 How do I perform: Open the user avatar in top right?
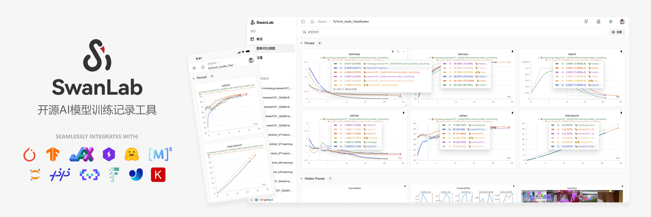[622, 22]
